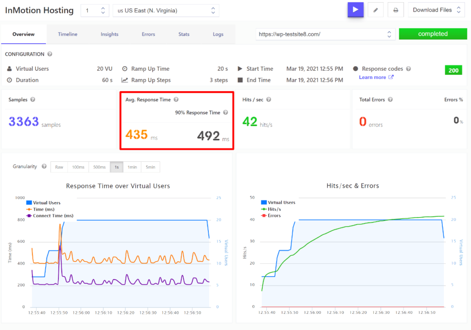Viewport: 471px width, 330px height.
Task: Click the Hits / sec help icon
Action: (267, 99)
